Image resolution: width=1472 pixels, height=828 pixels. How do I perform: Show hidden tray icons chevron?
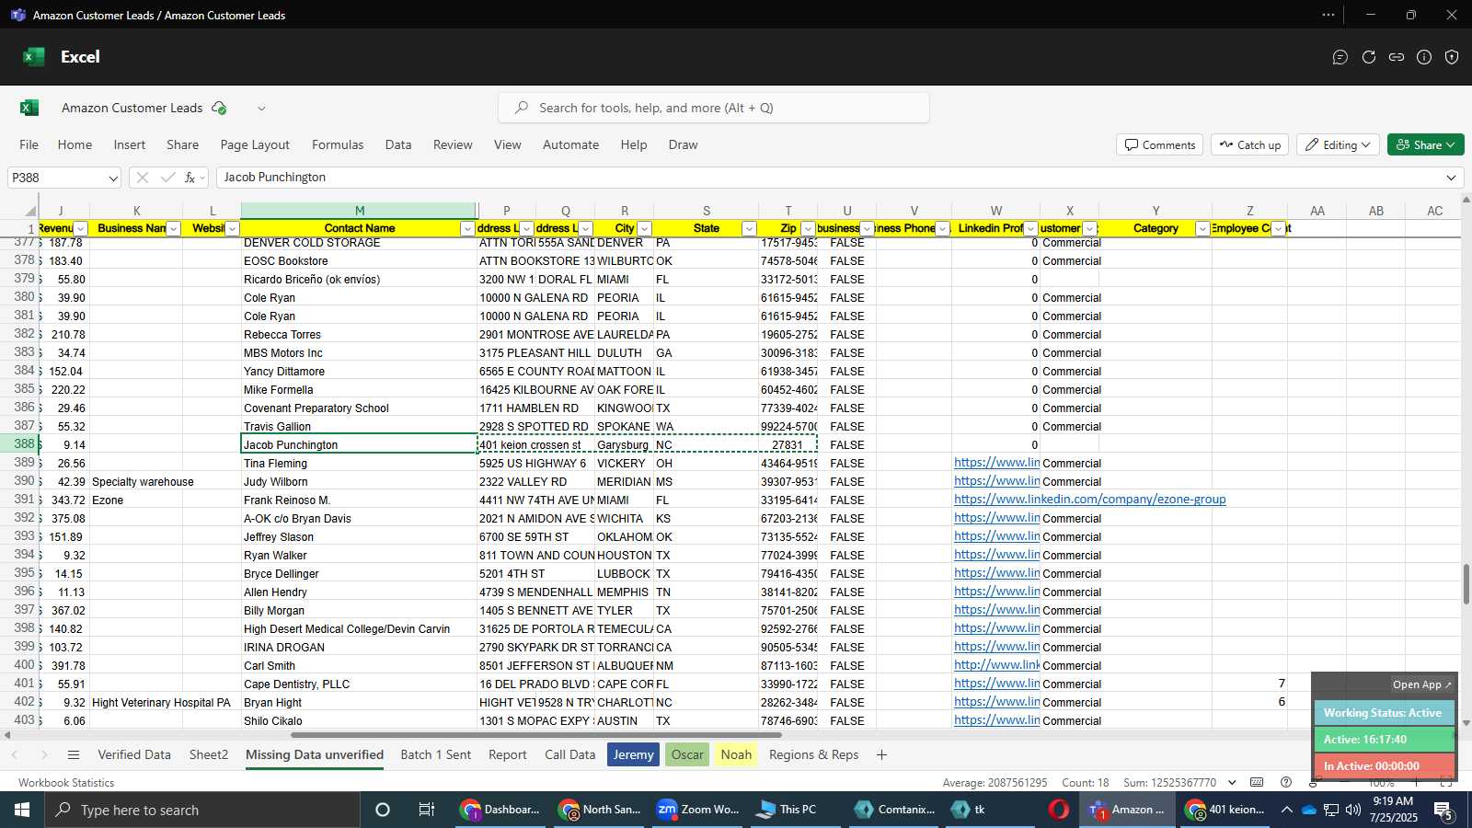click(1286, 810)
